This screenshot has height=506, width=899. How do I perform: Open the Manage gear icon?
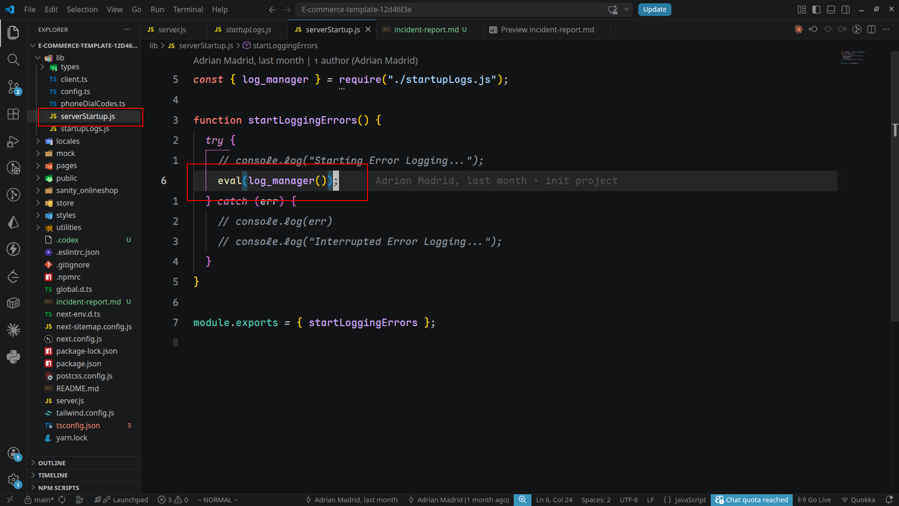click(x=14, y=480)
